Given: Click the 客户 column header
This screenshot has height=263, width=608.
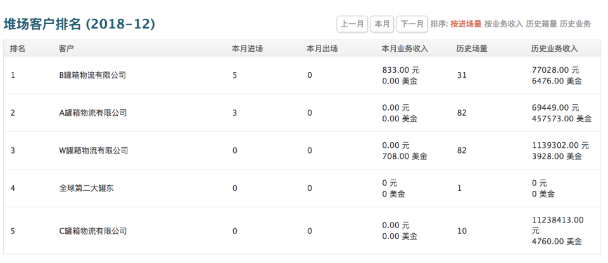Looking at the screenshot, I should pos(66,49).
